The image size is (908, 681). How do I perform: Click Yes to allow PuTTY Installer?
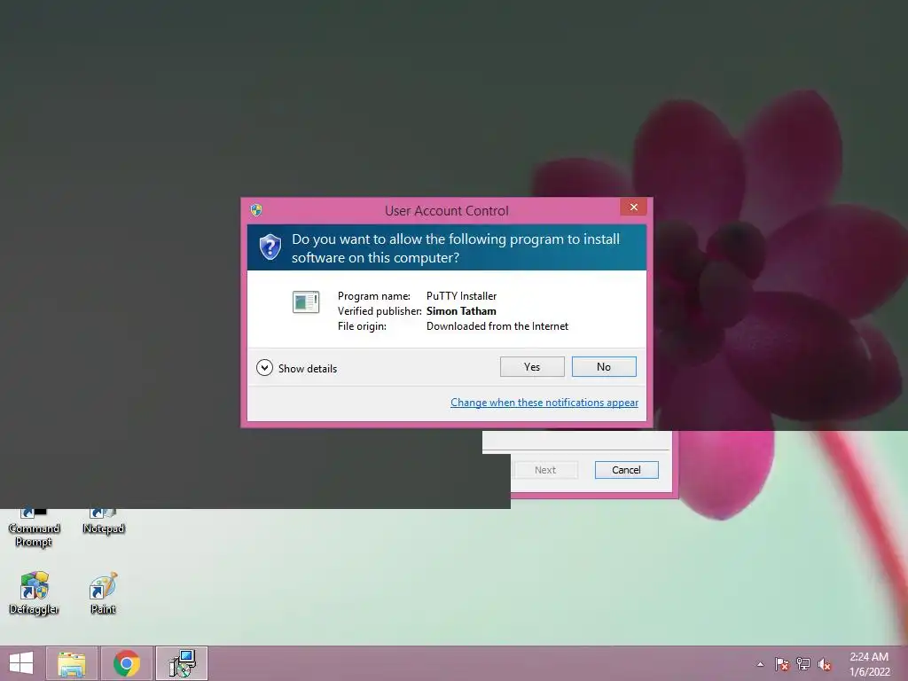(532, 366)
